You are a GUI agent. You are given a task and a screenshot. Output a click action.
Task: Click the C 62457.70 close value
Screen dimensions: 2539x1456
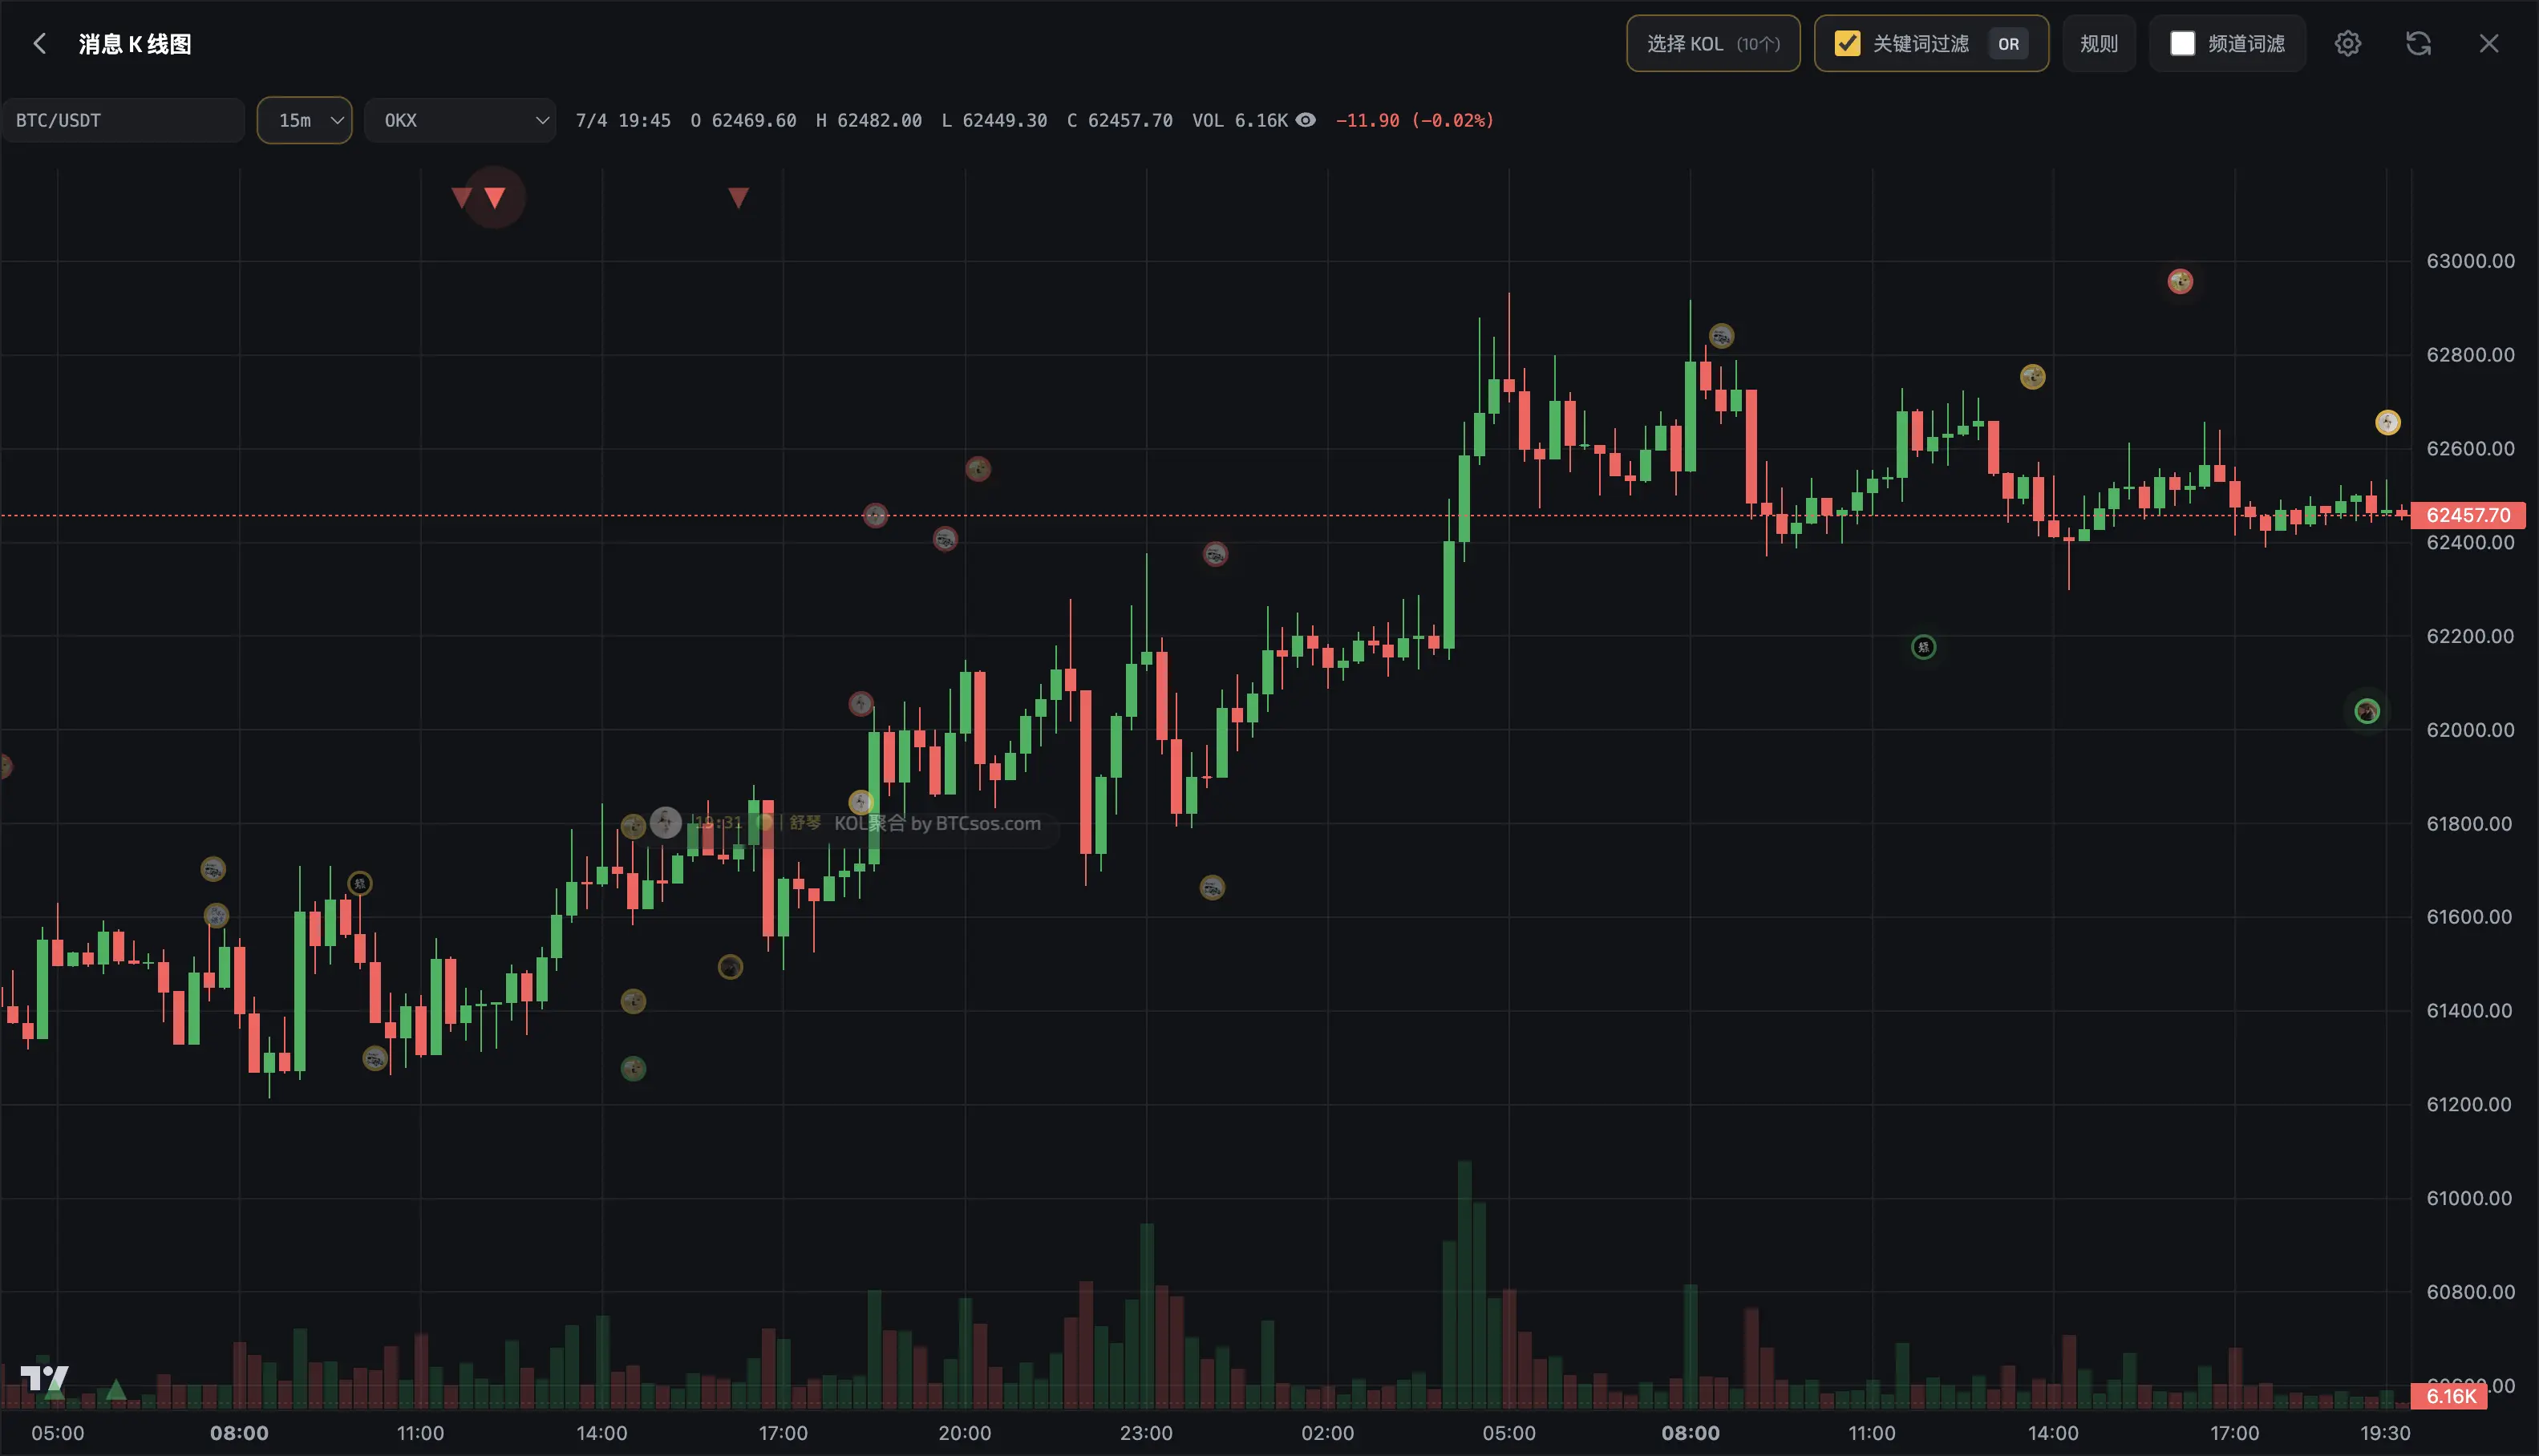pyautogui.click(x=1119, y=120)
